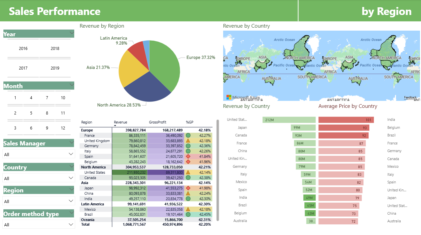
Task: Click the red diamond indicator in Japan row
Action: pos(188,188)
